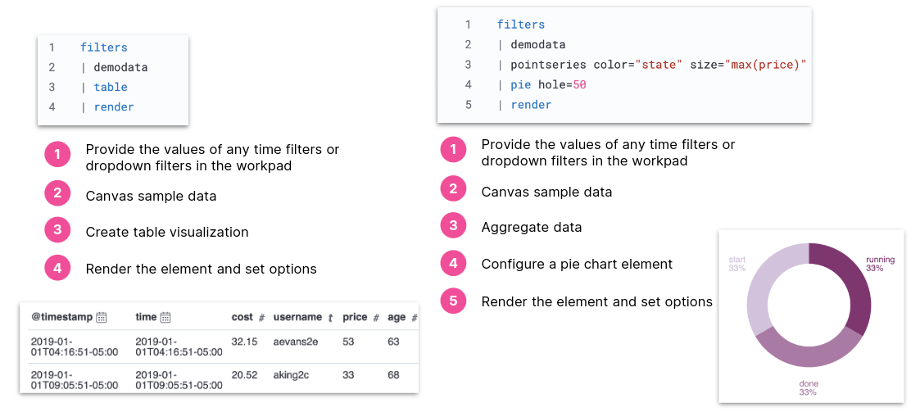
Task: Click the number type icon beside age
Action: tap(415, 318)
